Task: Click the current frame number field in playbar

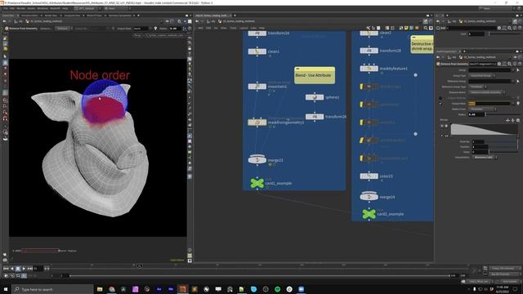Action: coord(38,269)
